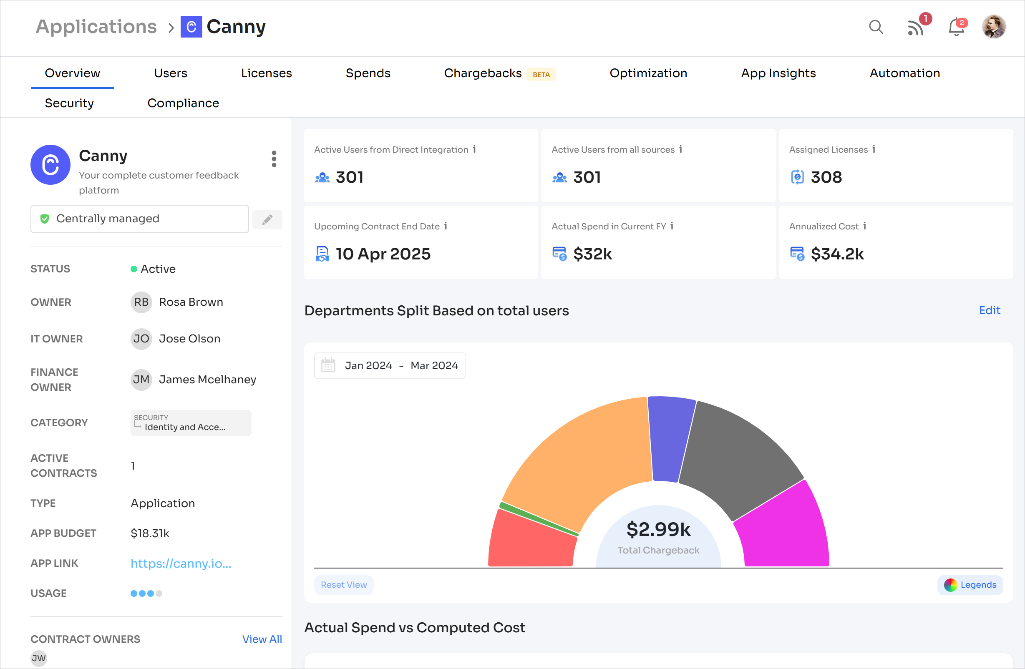Screen dimensions: 1025x669
Task: Click the green shield managed icon
Action: 44,219
